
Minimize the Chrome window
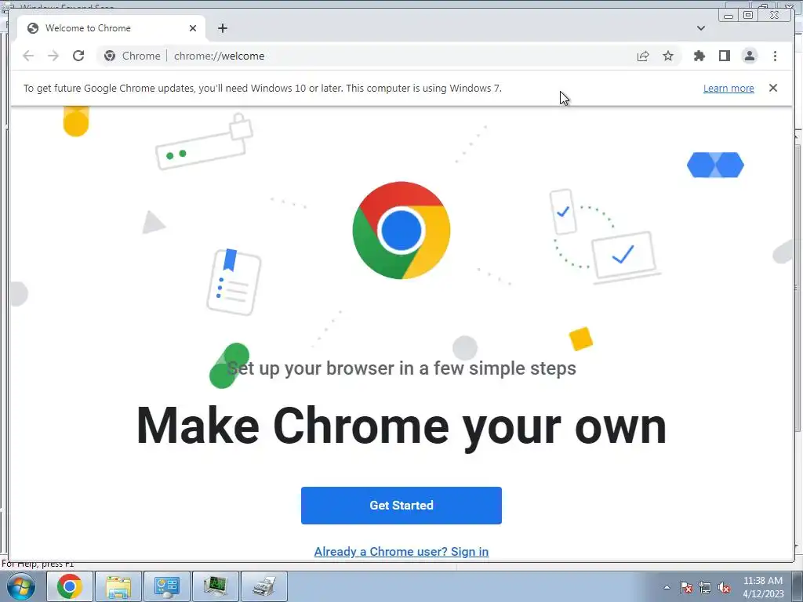click(729, 15)
